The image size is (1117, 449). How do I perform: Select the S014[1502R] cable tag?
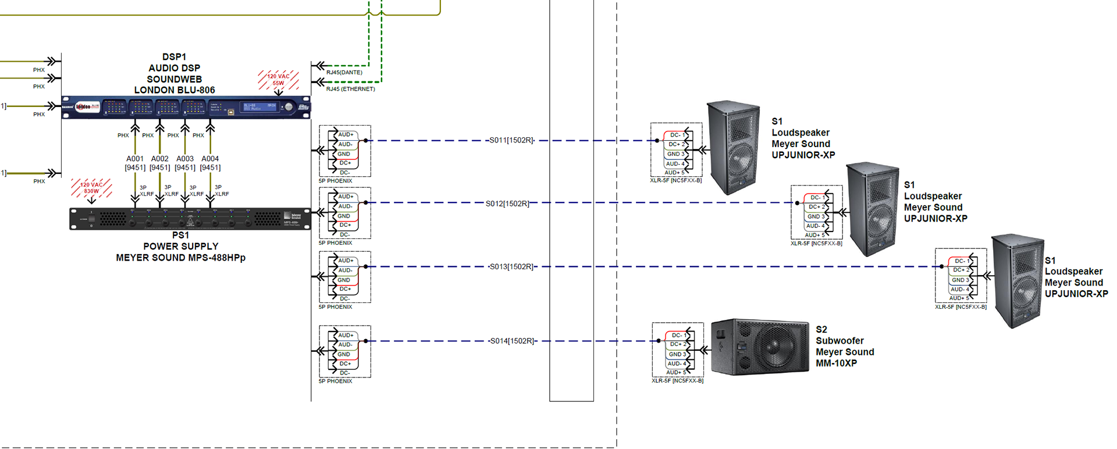[x=512, y=341]
